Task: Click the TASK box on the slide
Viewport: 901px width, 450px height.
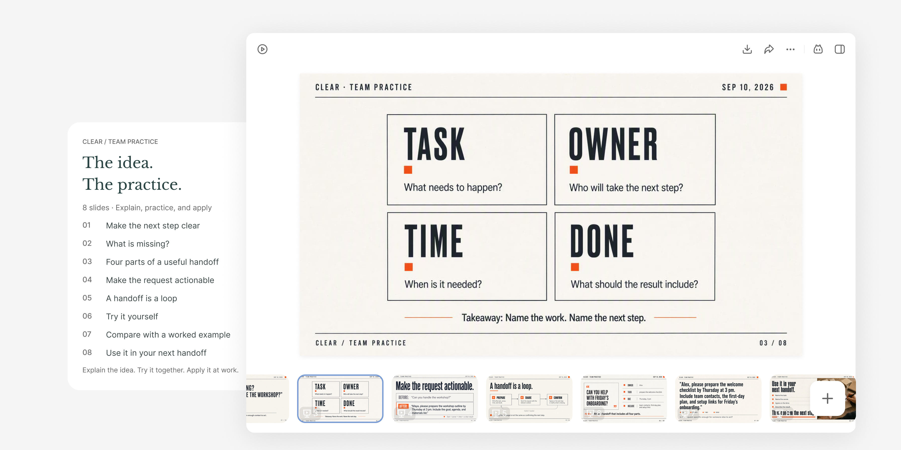Action: click(x=467, y=159)
